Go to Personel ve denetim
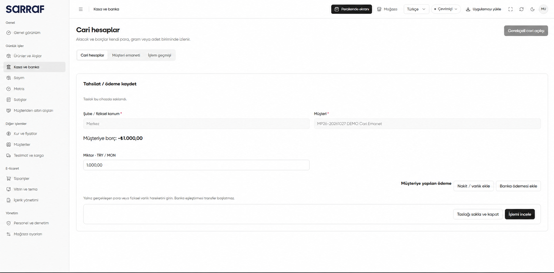The width and height of the screenshot is (554, 273). 34,223
